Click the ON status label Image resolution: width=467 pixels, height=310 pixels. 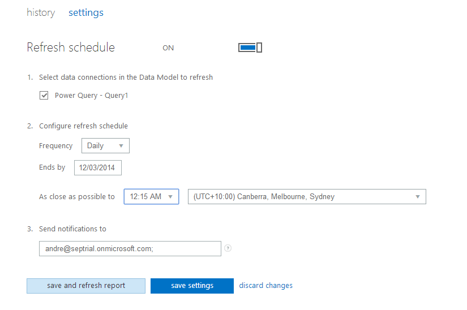click(168, 48)
